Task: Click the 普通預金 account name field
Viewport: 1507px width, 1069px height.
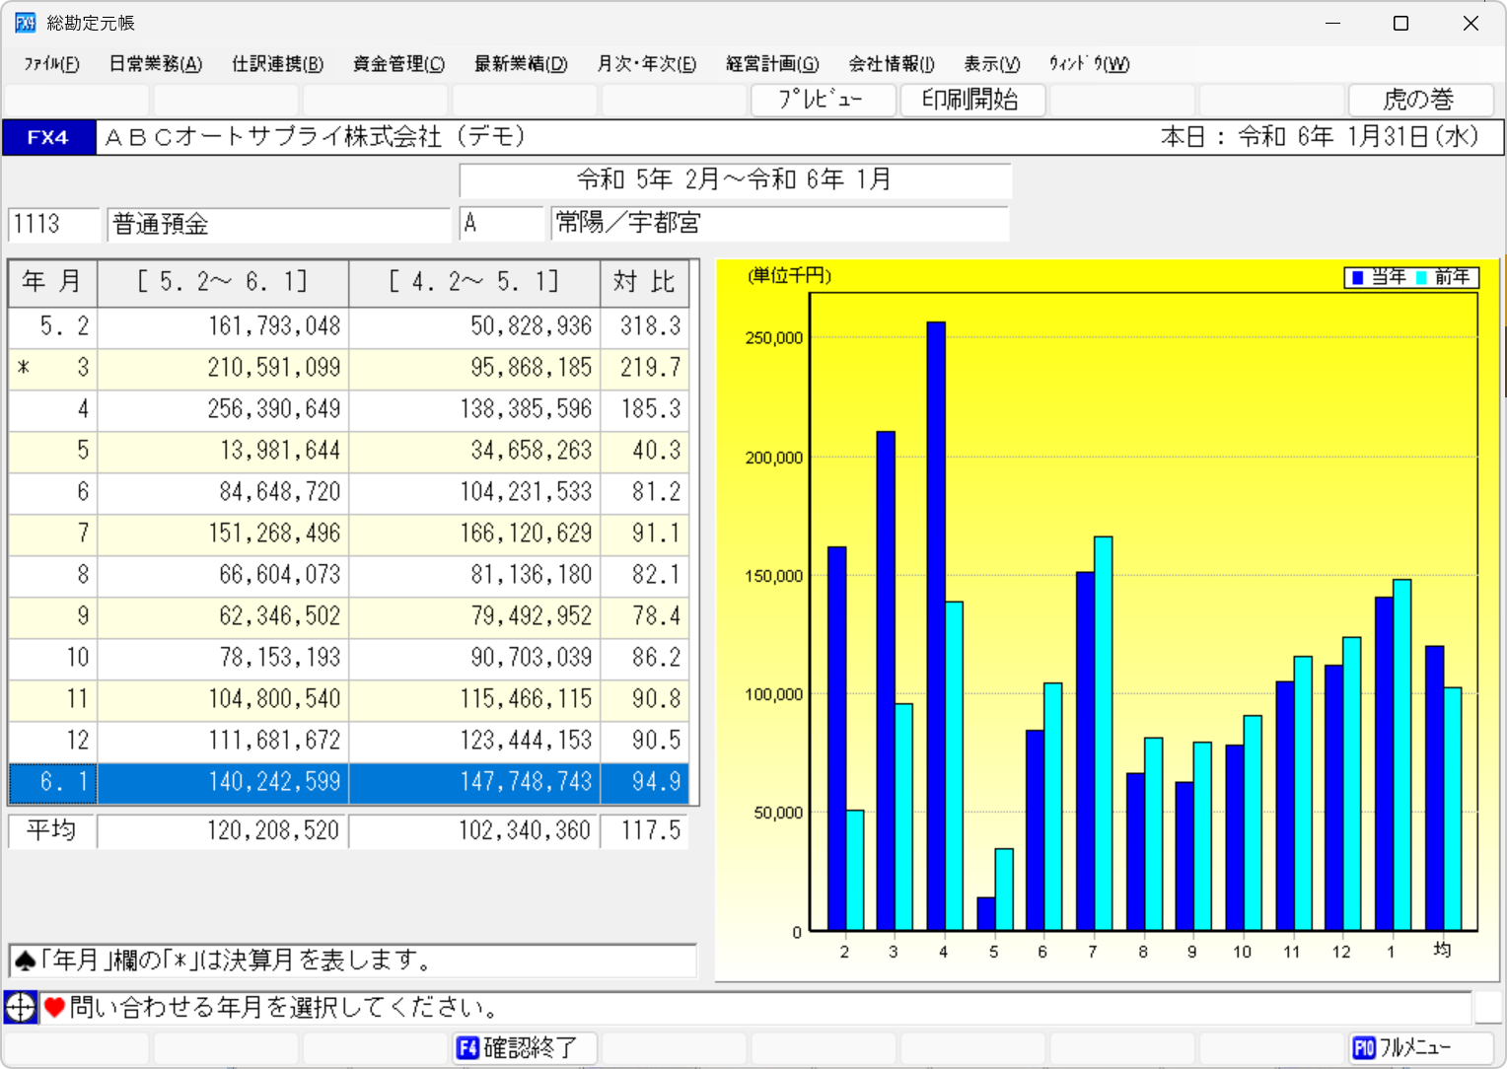Action: coord(278,225)
